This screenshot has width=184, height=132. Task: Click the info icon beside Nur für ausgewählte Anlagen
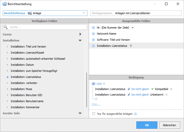pos(135,114)
